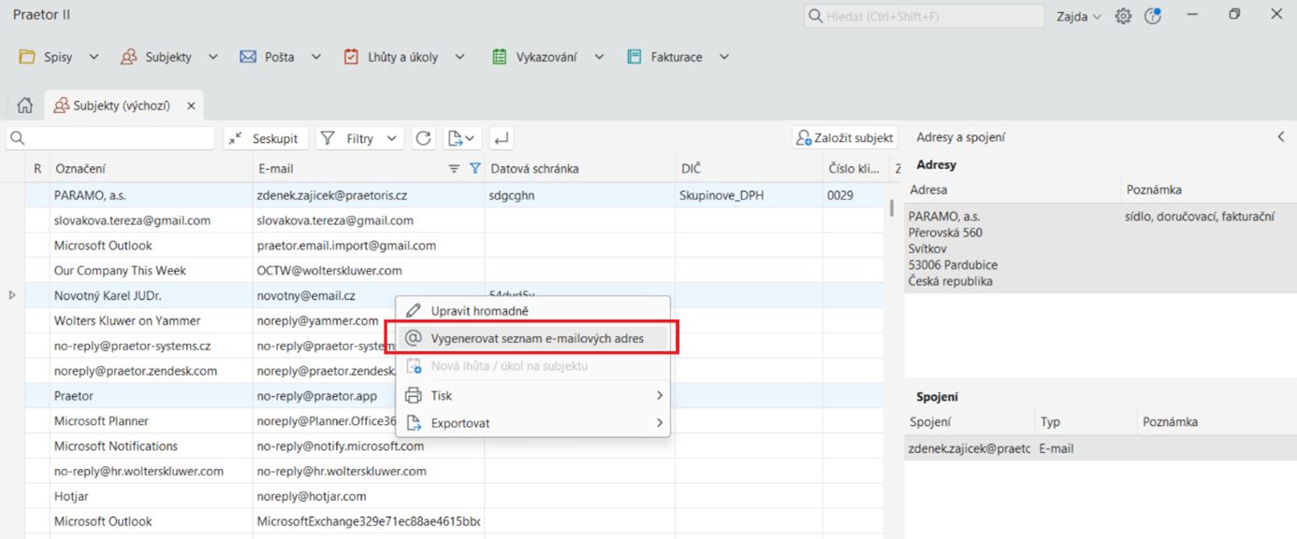Viewport: 1297px width, 539px height.
Task: Open the export document icon dropdown
Action: coord(462,138)
